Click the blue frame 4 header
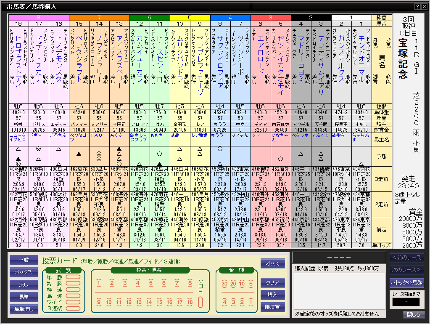The image size is (430, 324). 230,18
